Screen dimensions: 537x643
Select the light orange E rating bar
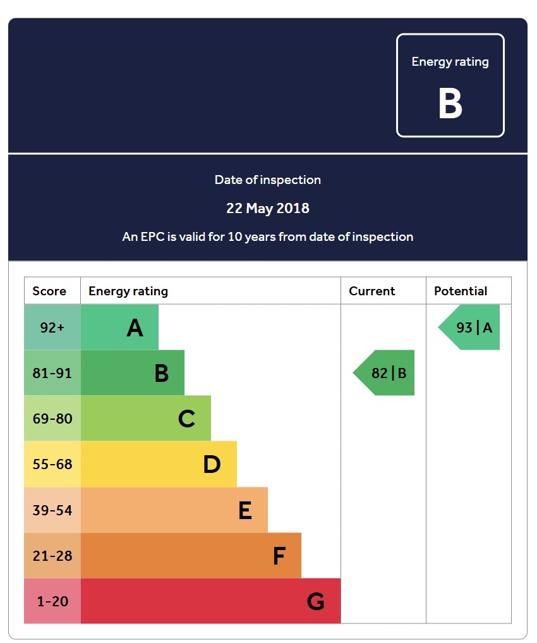[174, 510]
